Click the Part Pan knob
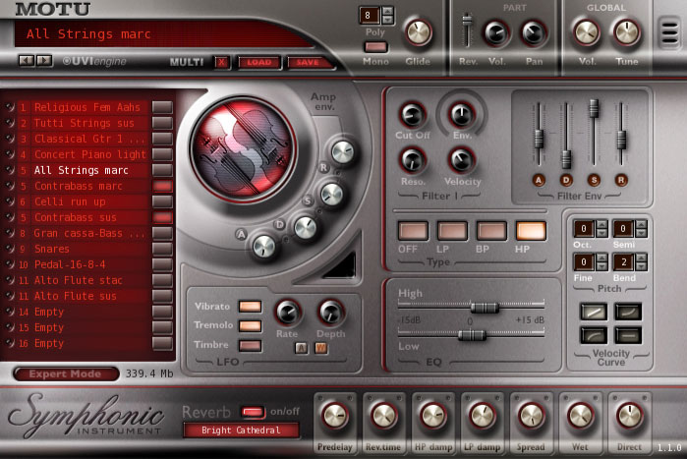 coord(533,33)
